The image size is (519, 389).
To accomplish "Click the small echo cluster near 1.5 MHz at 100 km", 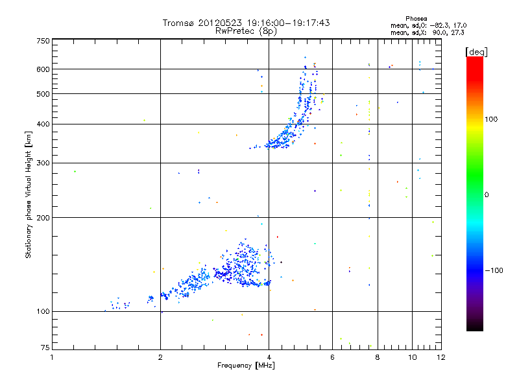I will click(120, 304).
